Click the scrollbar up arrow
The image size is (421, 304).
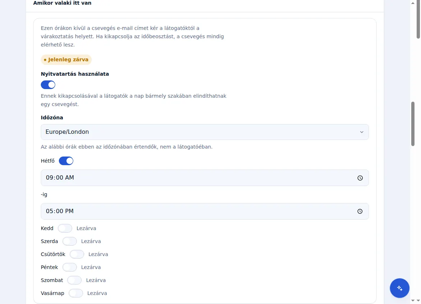click(x=413, y=3)
